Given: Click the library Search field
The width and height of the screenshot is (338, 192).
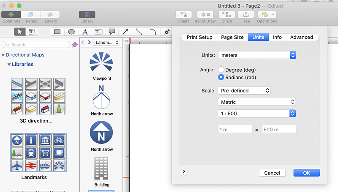Looking at the screenshot, I should coord(36,45).
